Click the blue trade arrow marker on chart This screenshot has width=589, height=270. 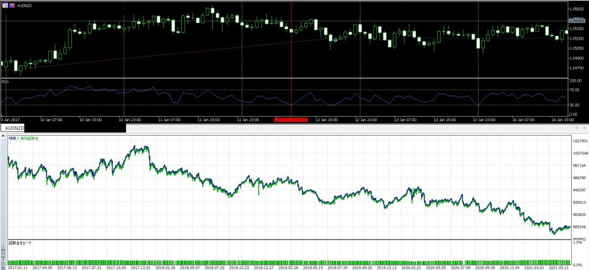(x=335, y=40)
